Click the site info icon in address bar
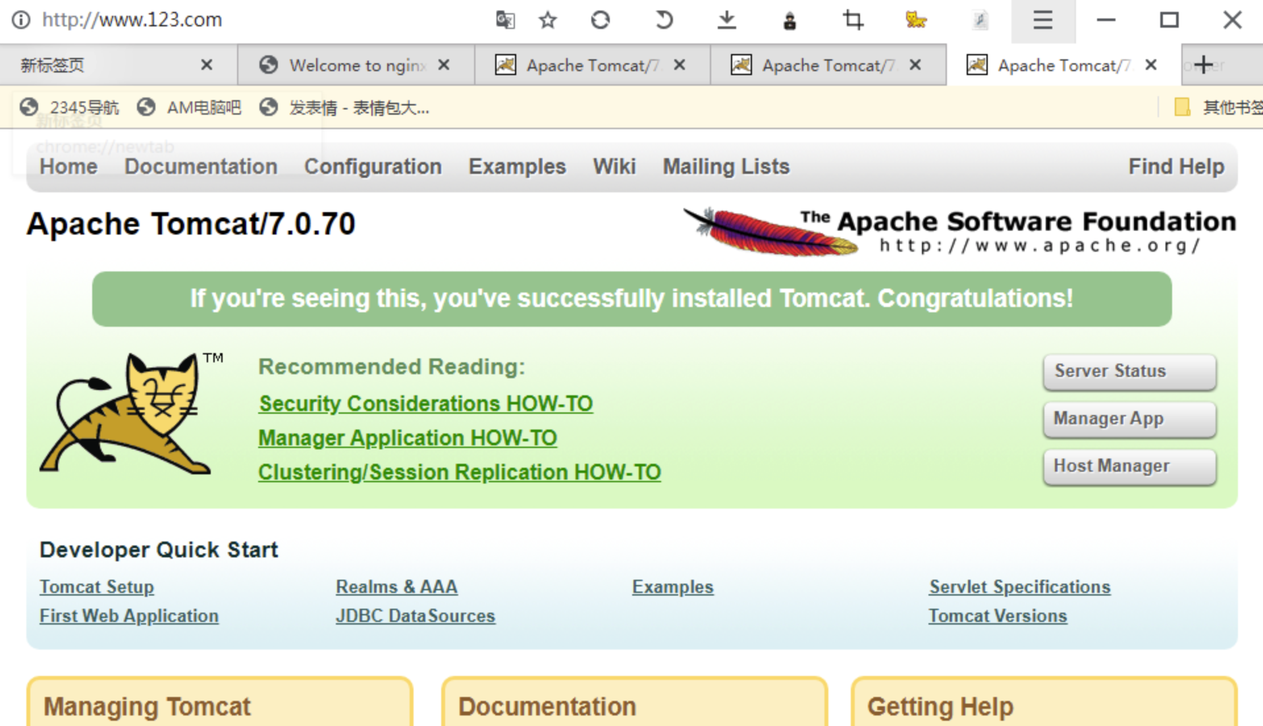1263x726 pixels. click(21, 20)
